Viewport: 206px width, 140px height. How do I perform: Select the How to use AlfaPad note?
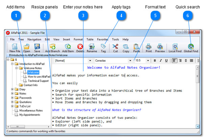click(39, 77)
